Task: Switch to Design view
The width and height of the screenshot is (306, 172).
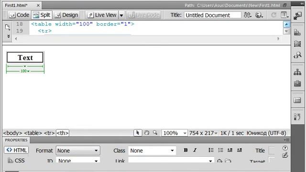Action: (66, 15)
